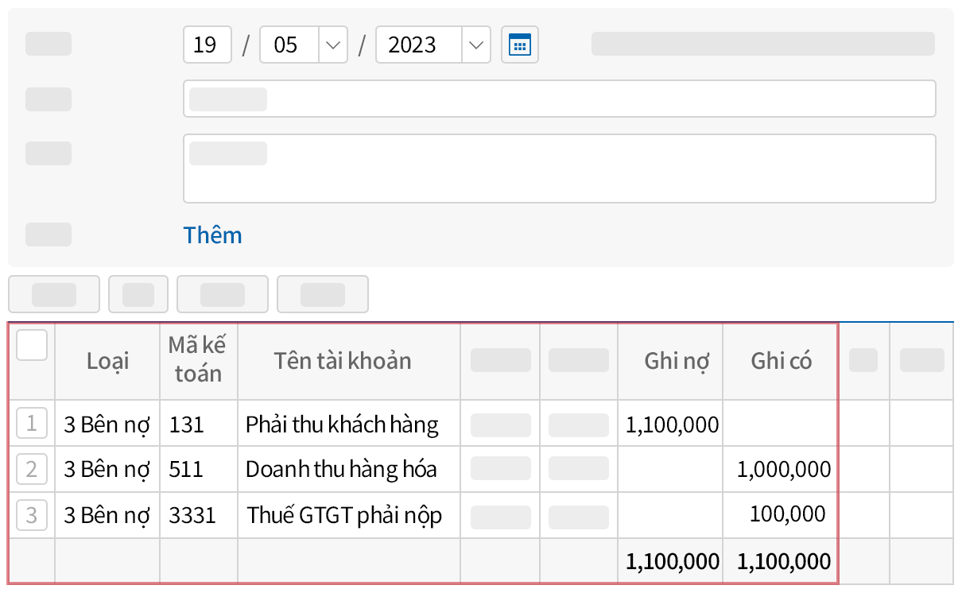Click the single-line description text field

click(560, 99)
